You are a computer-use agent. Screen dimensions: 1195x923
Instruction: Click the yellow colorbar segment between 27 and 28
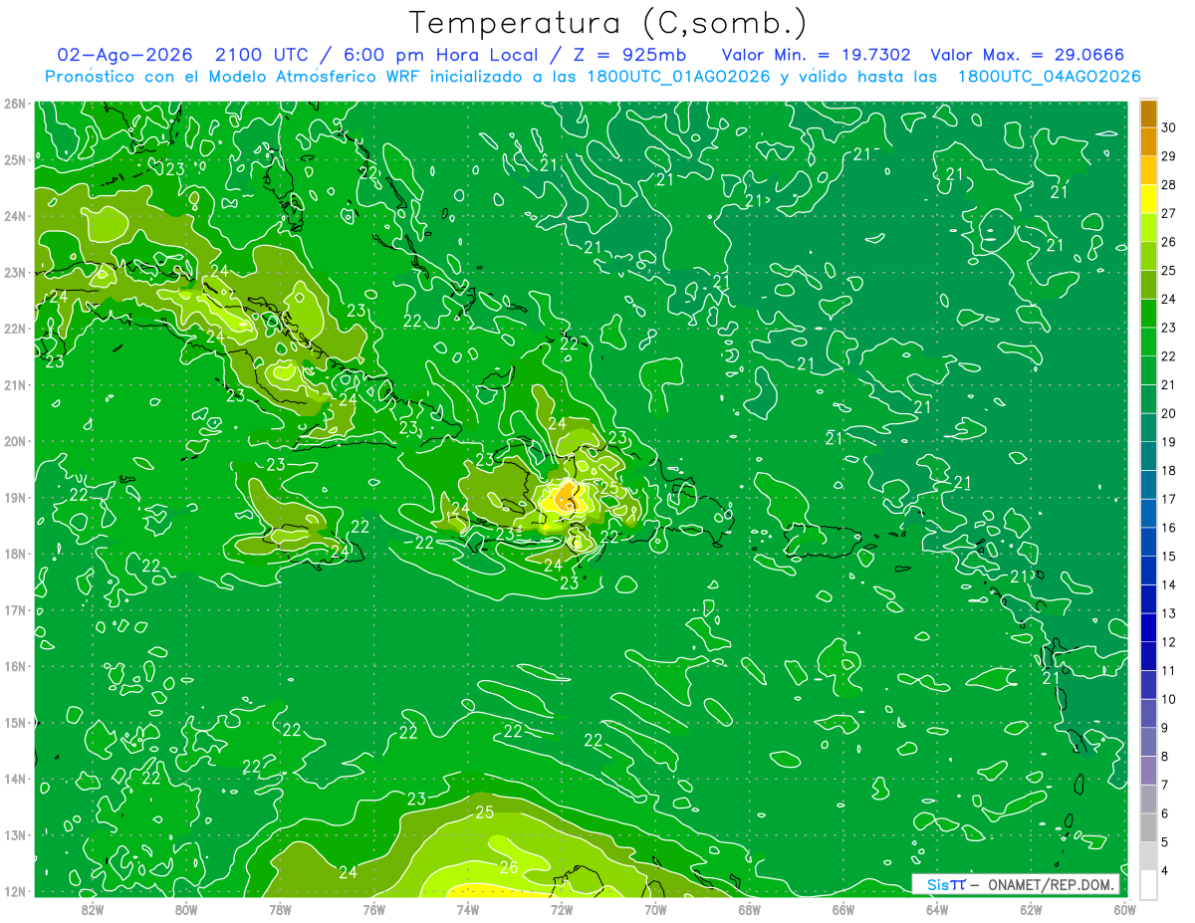point(1148,199)
